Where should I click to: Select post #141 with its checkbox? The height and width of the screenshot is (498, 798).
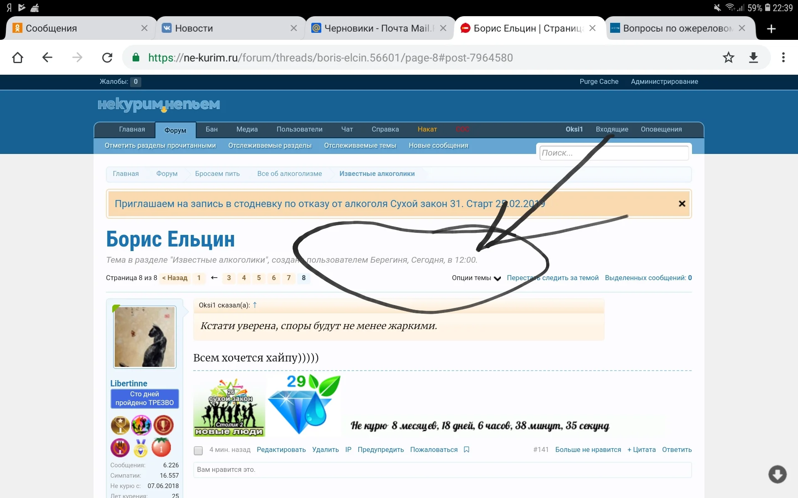(x=198, y=451)
